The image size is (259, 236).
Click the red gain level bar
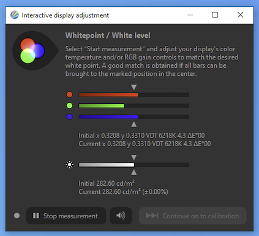tap(134, 95)
